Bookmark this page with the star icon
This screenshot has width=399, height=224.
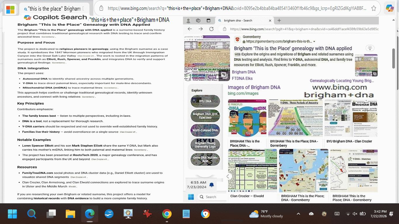(x=374, y=8)
